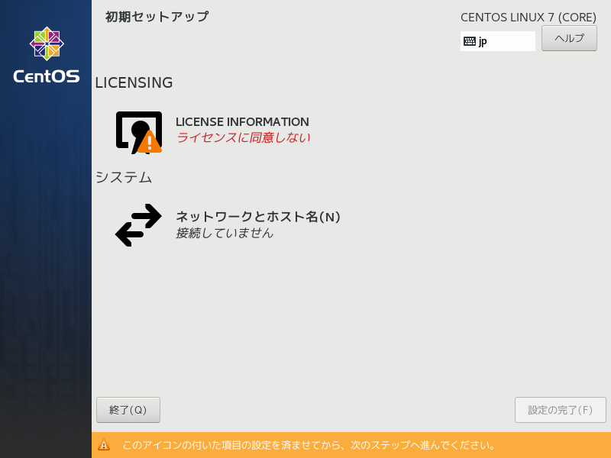Click the red ライセンスに同意しない status text
This screenshot has width=611, height=458.
point(243,137)
